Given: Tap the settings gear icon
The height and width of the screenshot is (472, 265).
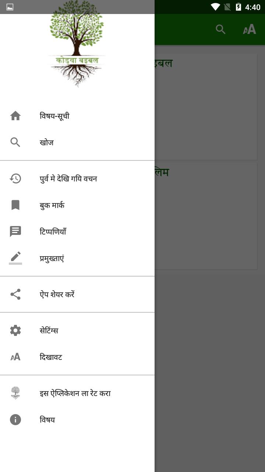Looking at the screenshot, I should pos(15,330).
